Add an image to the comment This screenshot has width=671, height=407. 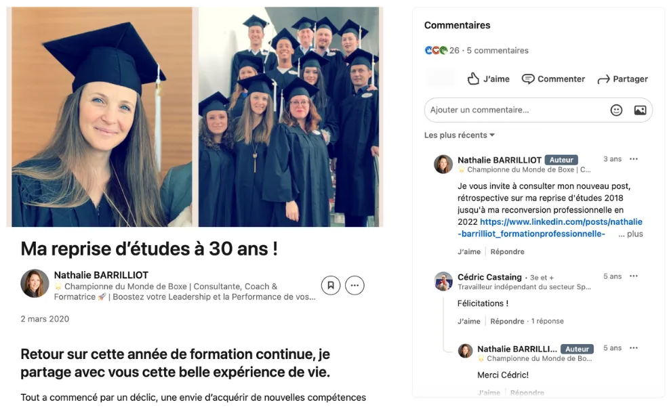(x=640, y=110)
